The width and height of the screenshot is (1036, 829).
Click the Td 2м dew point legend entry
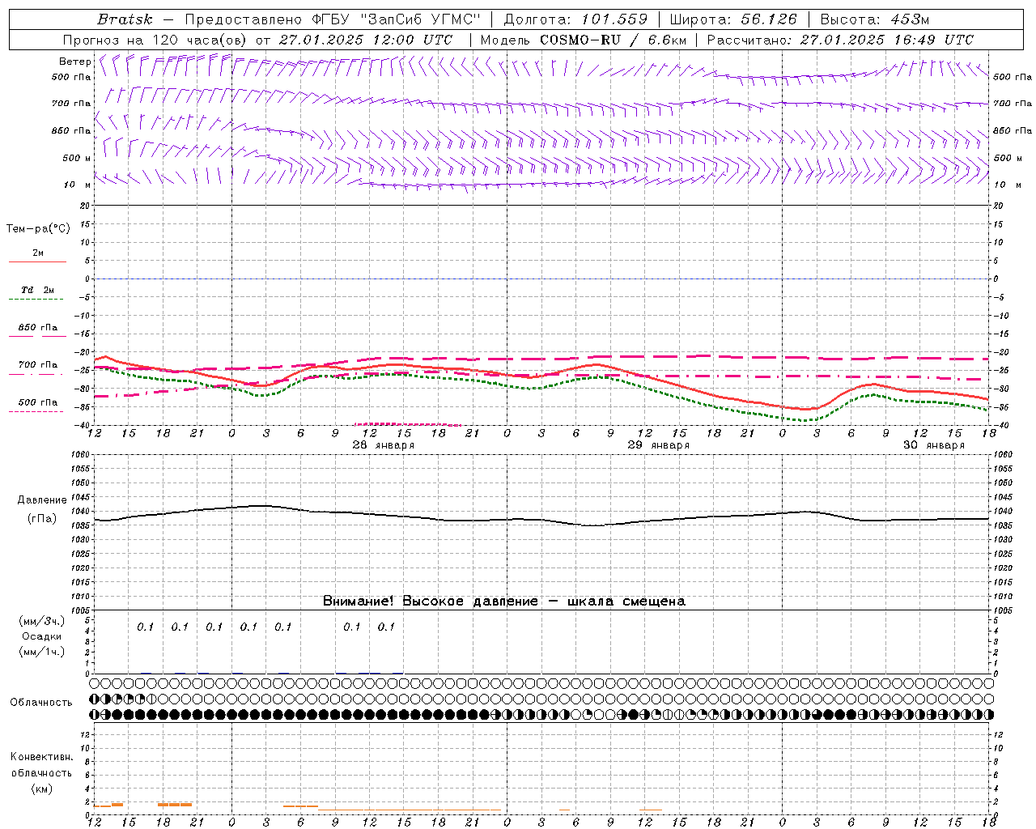tap(37, 290)
